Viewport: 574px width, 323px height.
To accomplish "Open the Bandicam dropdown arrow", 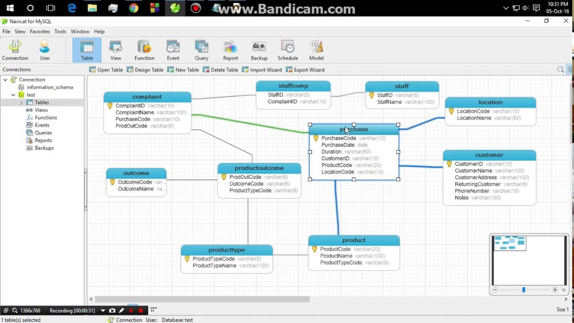I will coord(103,310).
